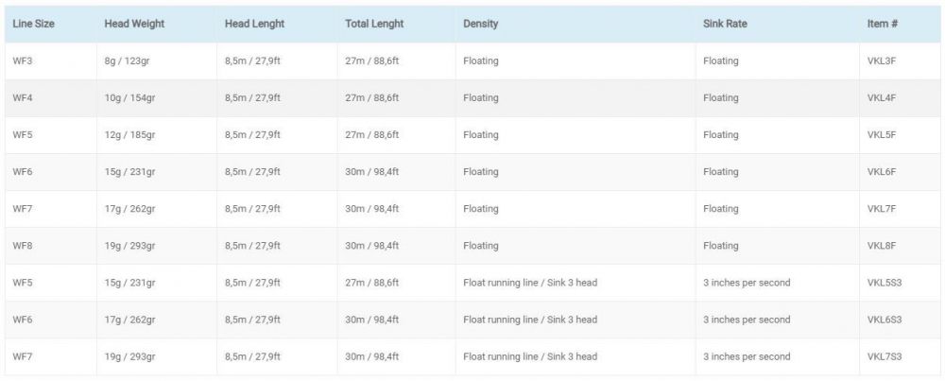This screenshot has width=945, height=381.
Task: Click item number VKL6F
Action: [x=881, y=172]
